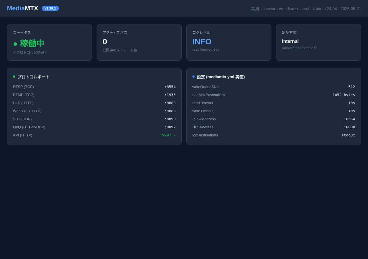Select the 稼働中 status text
368x259 pixels.
click(x=32, y=43)
